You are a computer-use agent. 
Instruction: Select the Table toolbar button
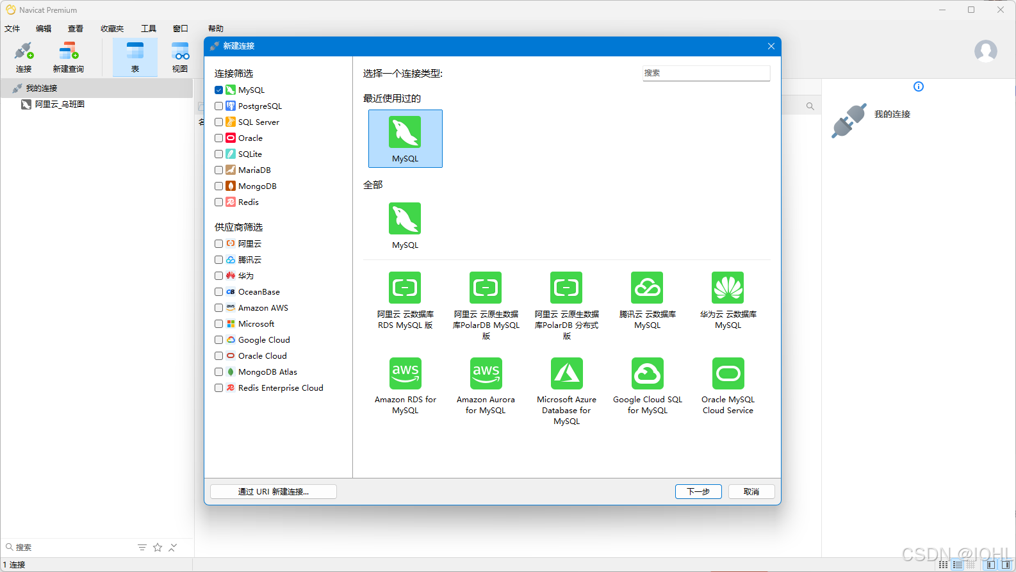[x=135, y=57]
